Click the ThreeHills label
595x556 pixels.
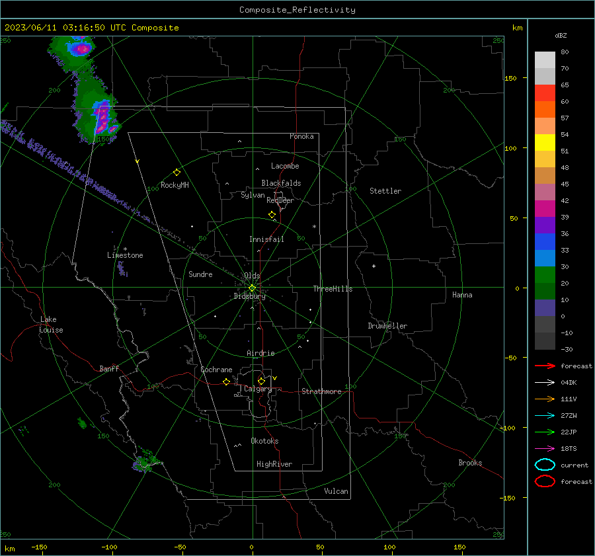(x=333, y=289)
